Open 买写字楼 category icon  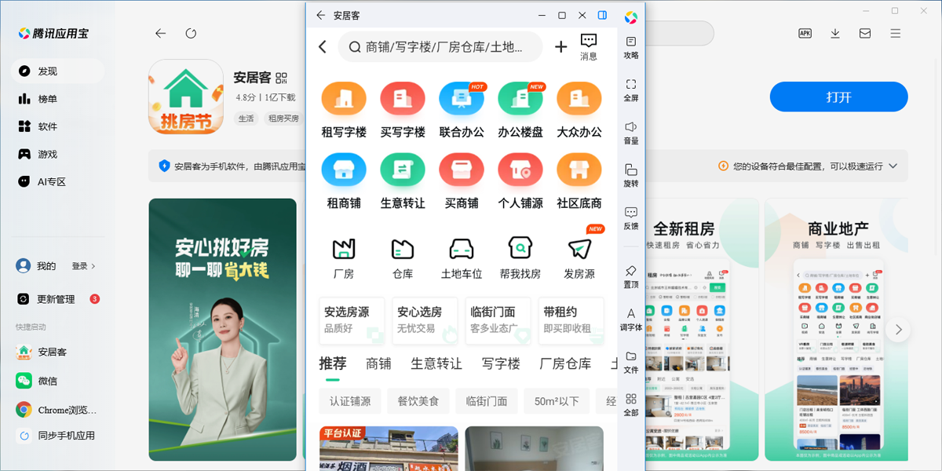(403, 99)
